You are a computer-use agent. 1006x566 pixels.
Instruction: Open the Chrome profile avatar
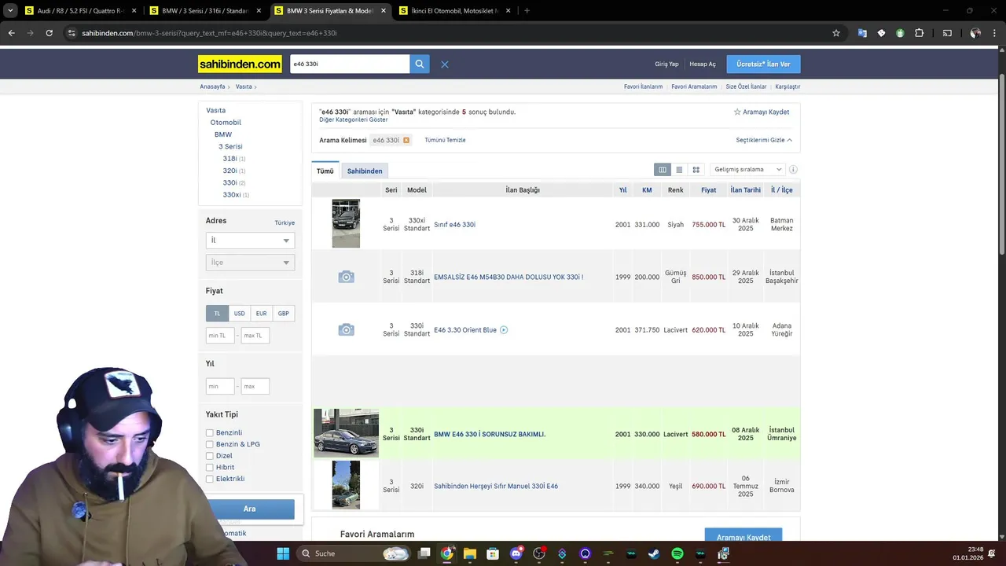975,33
